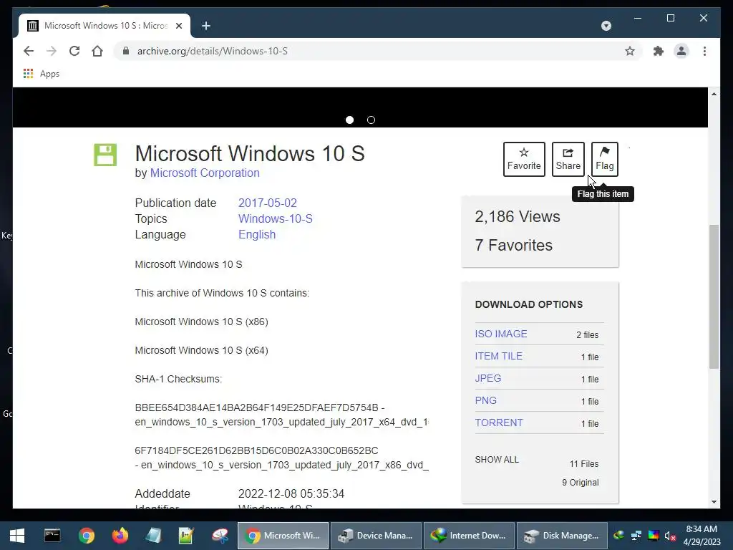
Task: Close the Microsoft Windows 10 S tab
Action: pos(178,26)
